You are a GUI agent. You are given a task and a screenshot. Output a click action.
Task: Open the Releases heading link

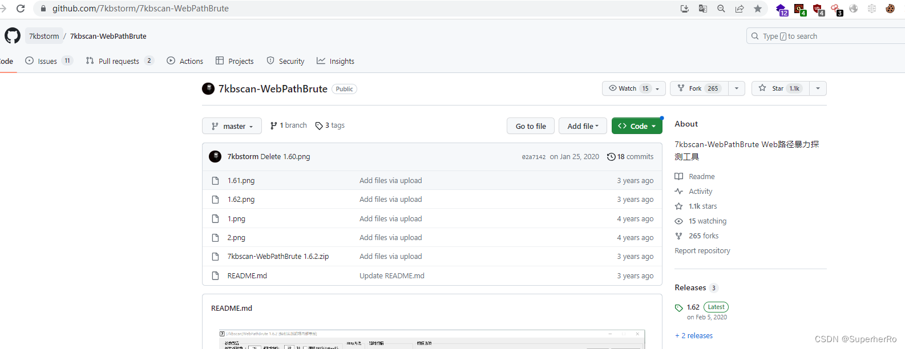point(690,288)
